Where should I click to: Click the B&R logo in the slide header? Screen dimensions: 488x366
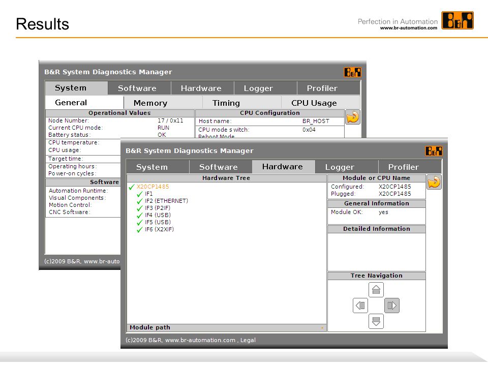pos(457,20)
